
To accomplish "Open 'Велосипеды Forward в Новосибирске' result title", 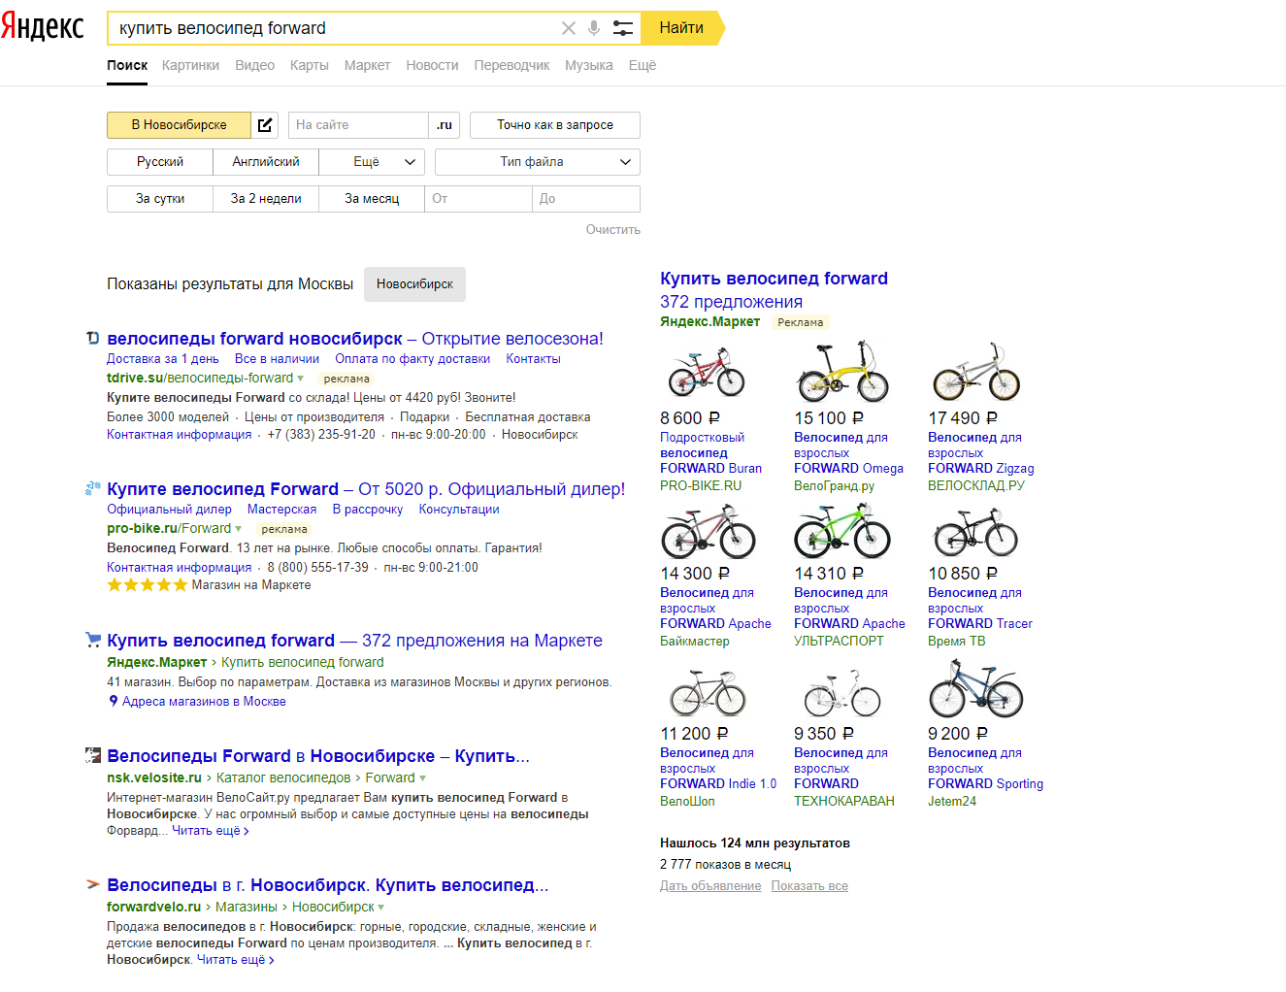I will pos(318,756).
